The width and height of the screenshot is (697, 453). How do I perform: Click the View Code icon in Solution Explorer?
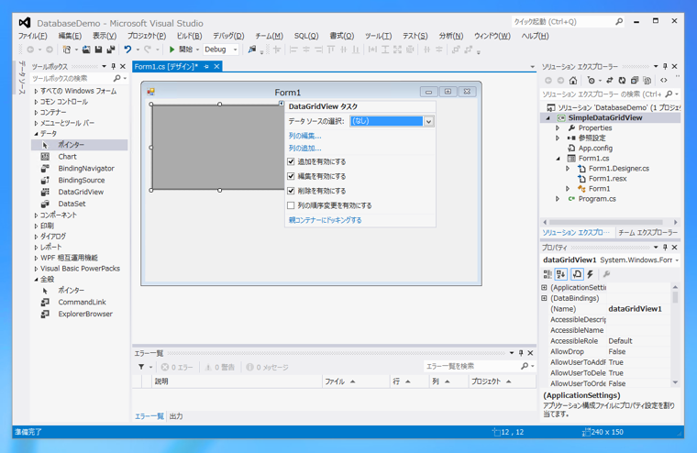pyautogui.click(x=664, y=81)
